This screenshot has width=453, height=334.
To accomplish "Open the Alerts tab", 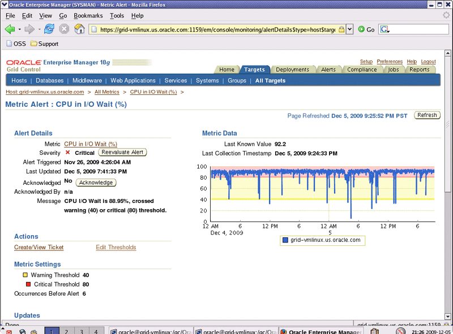I will 328,70.
